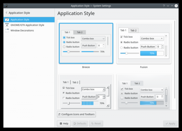Click the back arrow beside Application Style
The height and width of the screenshot is (131, 182).
click(6, 13)
